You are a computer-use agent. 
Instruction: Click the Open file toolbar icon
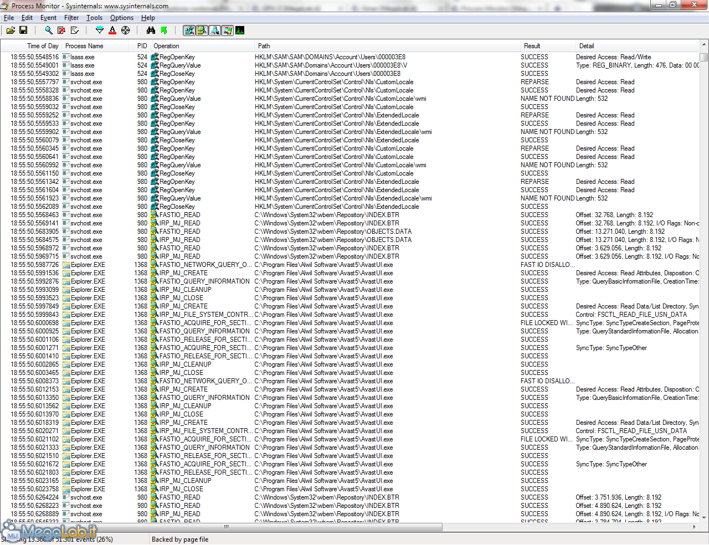(11, 30)
